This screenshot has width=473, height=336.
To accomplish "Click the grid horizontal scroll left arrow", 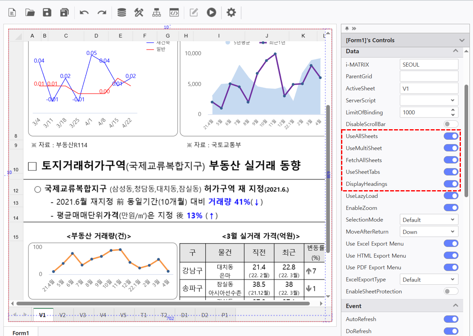I will pos(13,303).
